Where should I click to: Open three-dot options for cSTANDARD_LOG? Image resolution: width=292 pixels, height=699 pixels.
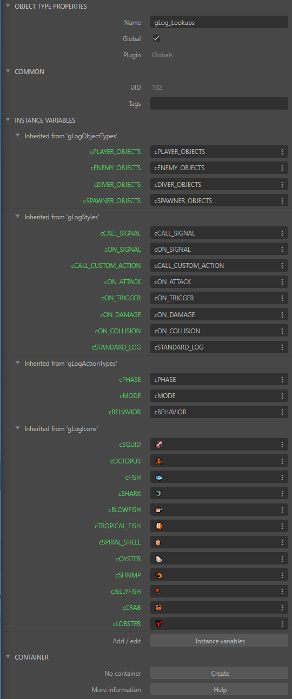click(282, 347)
